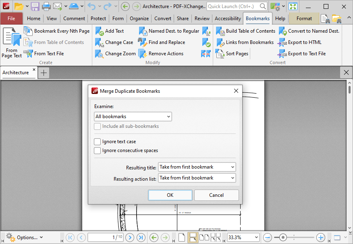Switch to the Organize ribbon tab
The width and height of the screenshot is (353, 244).
coord(139,19)
